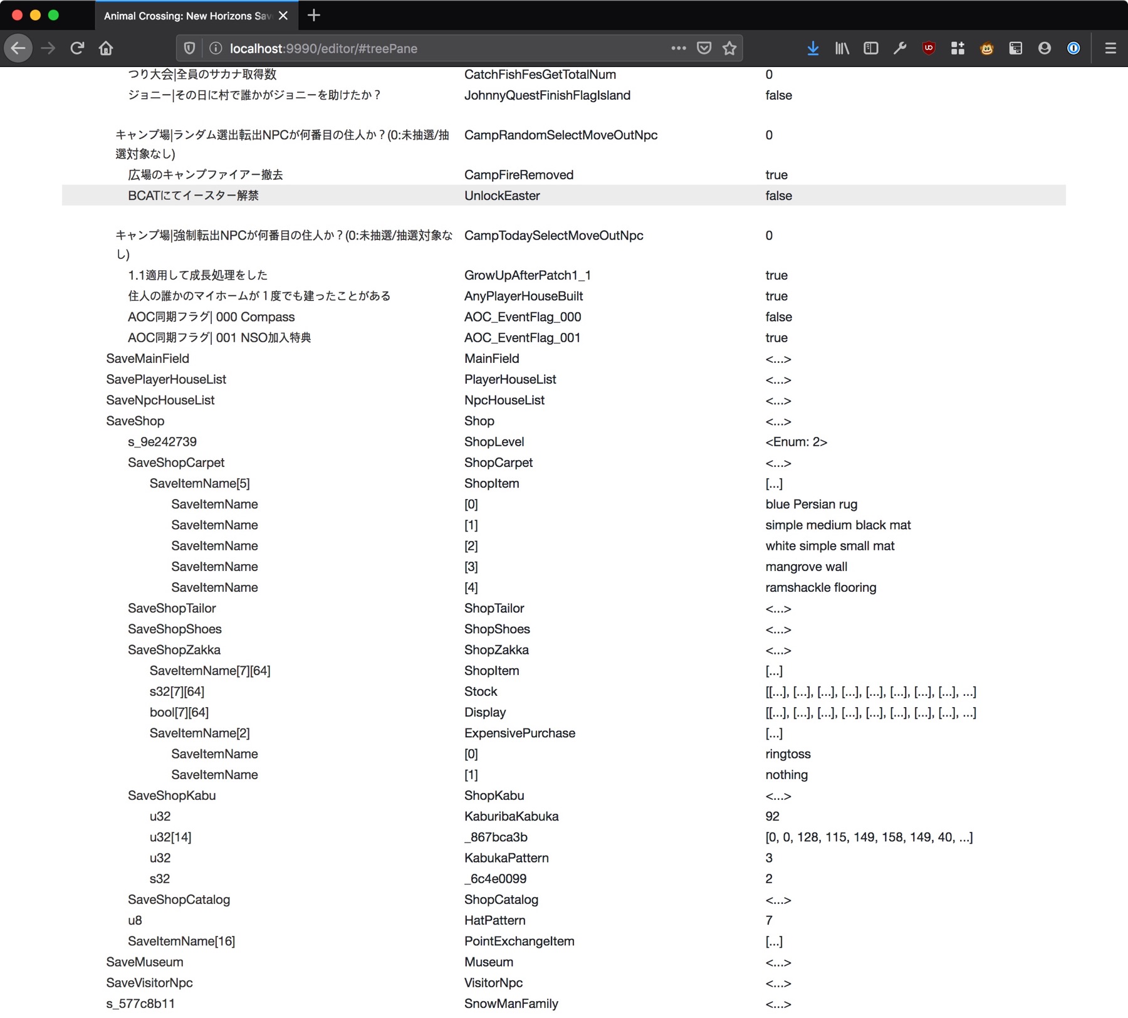The height and width of the screenshot is (1018, 1128).
Task: Expand the SaveNpcHouseList node
Action: [160, 400]
